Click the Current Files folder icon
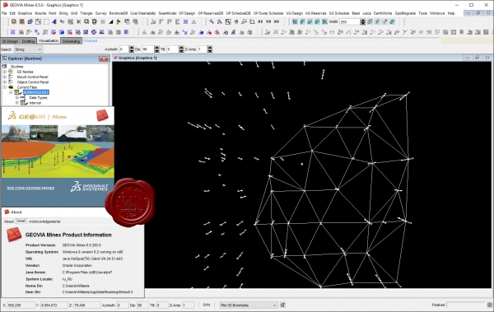This screenshot has height=312, width=494. point(11,87)
